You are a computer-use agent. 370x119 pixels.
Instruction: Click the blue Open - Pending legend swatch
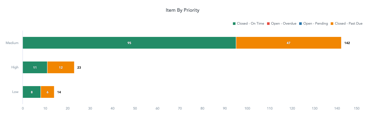(301, 23)
